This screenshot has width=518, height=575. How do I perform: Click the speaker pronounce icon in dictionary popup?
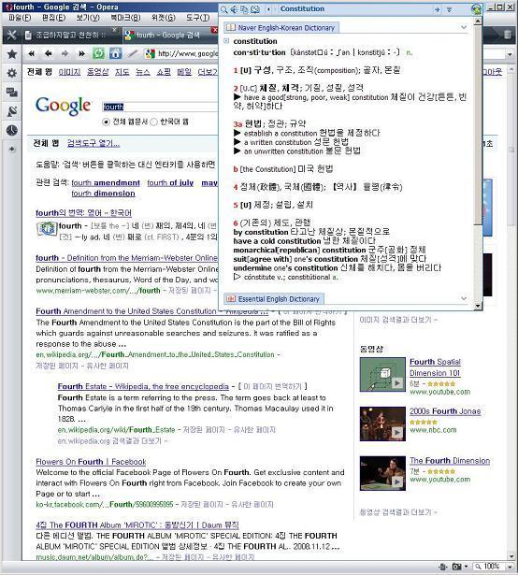coord(234,9)
